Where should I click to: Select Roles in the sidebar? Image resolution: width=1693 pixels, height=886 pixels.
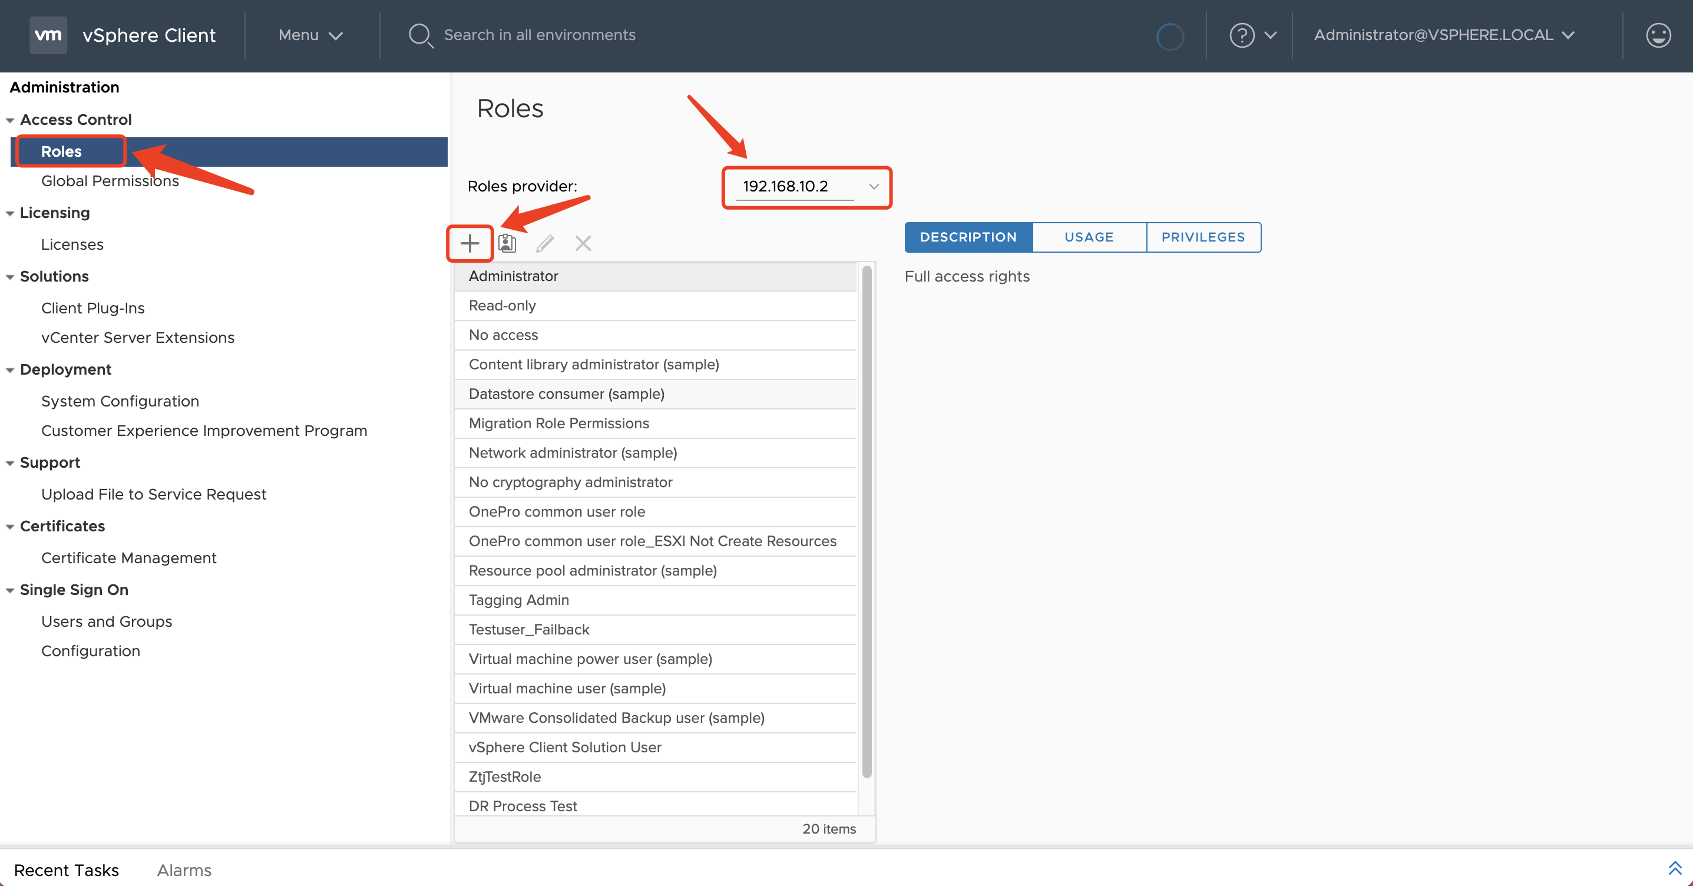[x=229, y=152]
